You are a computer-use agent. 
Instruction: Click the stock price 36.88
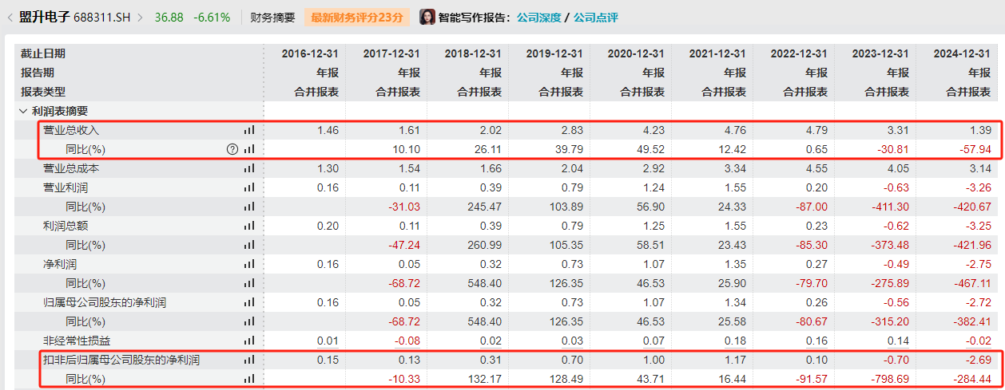tap(169, 17)
